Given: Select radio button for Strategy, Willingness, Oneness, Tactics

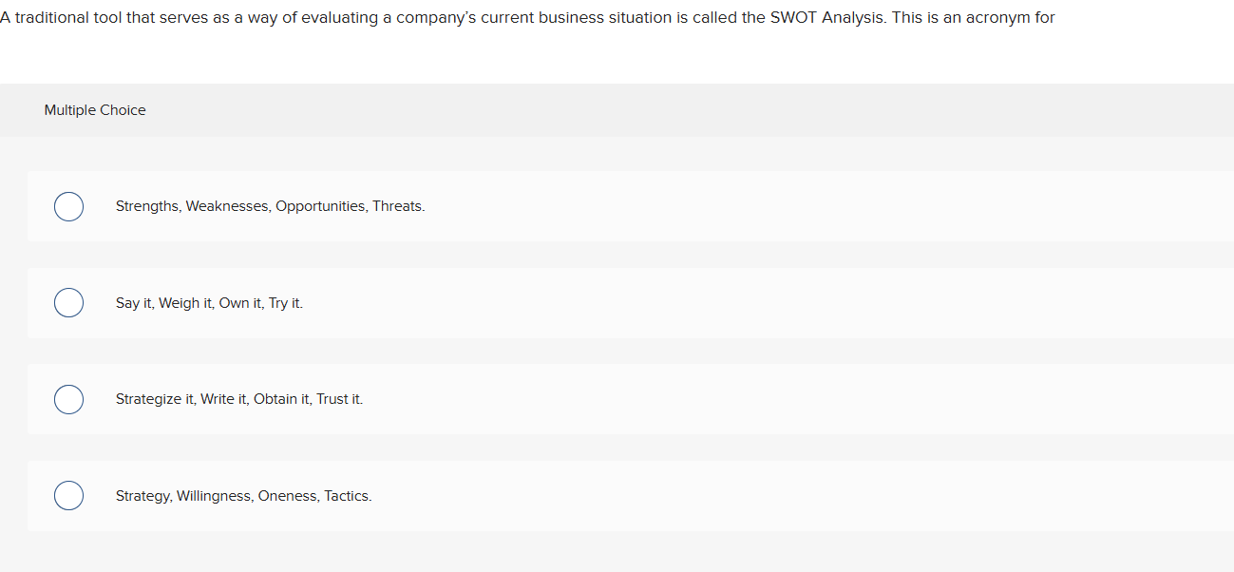Looking at the screenshot, I should pos(68,496).
